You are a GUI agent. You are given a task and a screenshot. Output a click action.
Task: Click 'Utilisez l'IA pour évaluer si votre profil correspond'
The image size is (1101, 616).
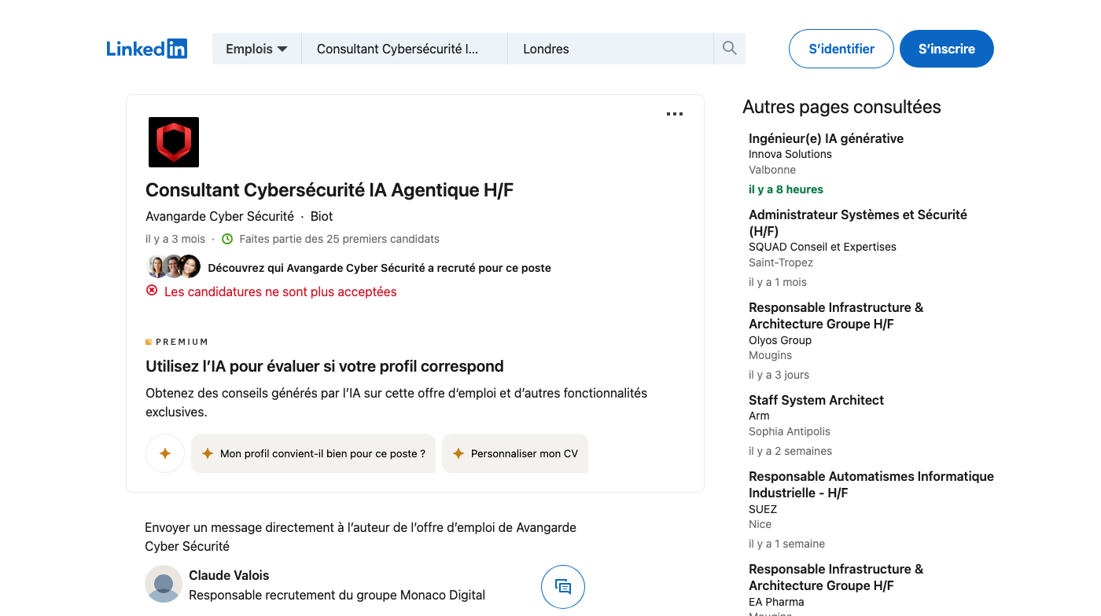tap(325, 366)
